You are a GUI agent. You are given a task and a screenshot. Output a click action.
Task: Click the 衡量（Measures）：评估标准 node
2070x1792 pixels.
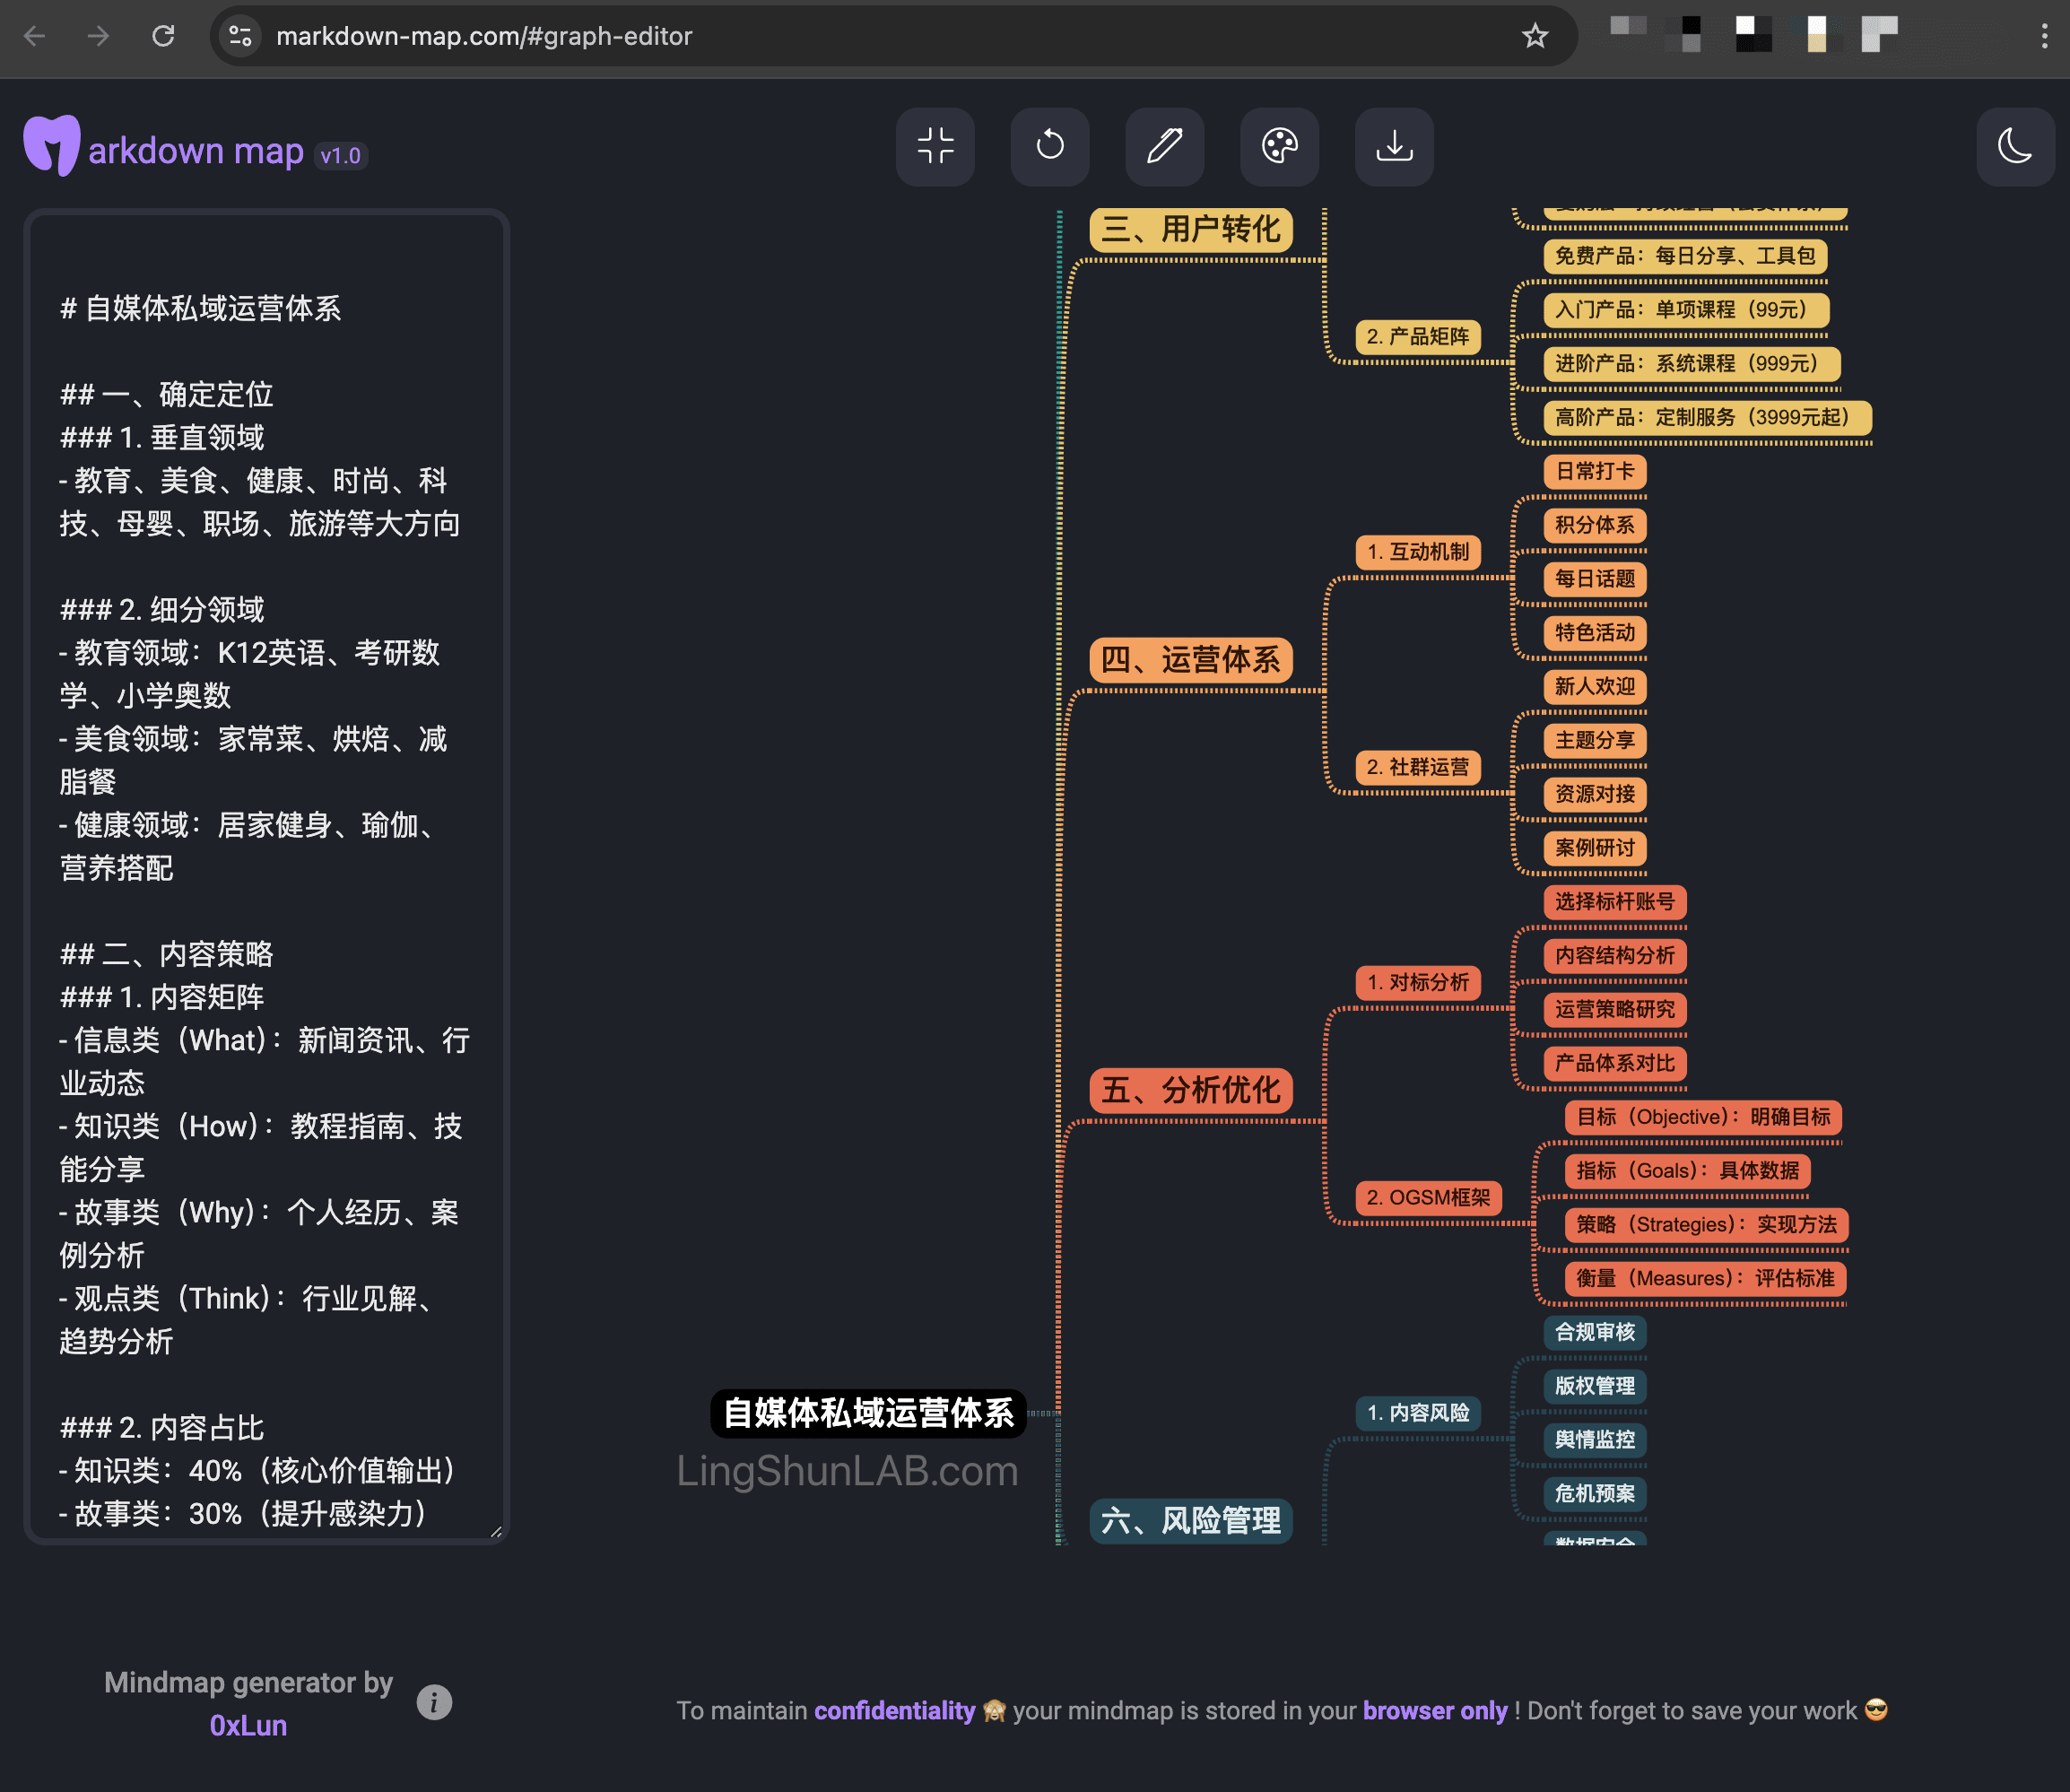[1705, 1279]
